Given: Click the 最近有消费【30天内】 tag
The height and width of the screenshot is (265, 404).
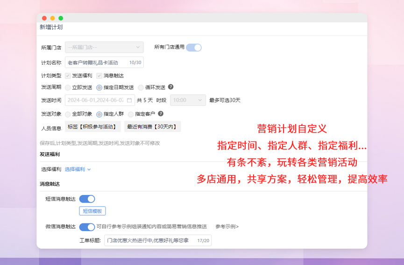Looking at the screenshot, I should (153, 126).
